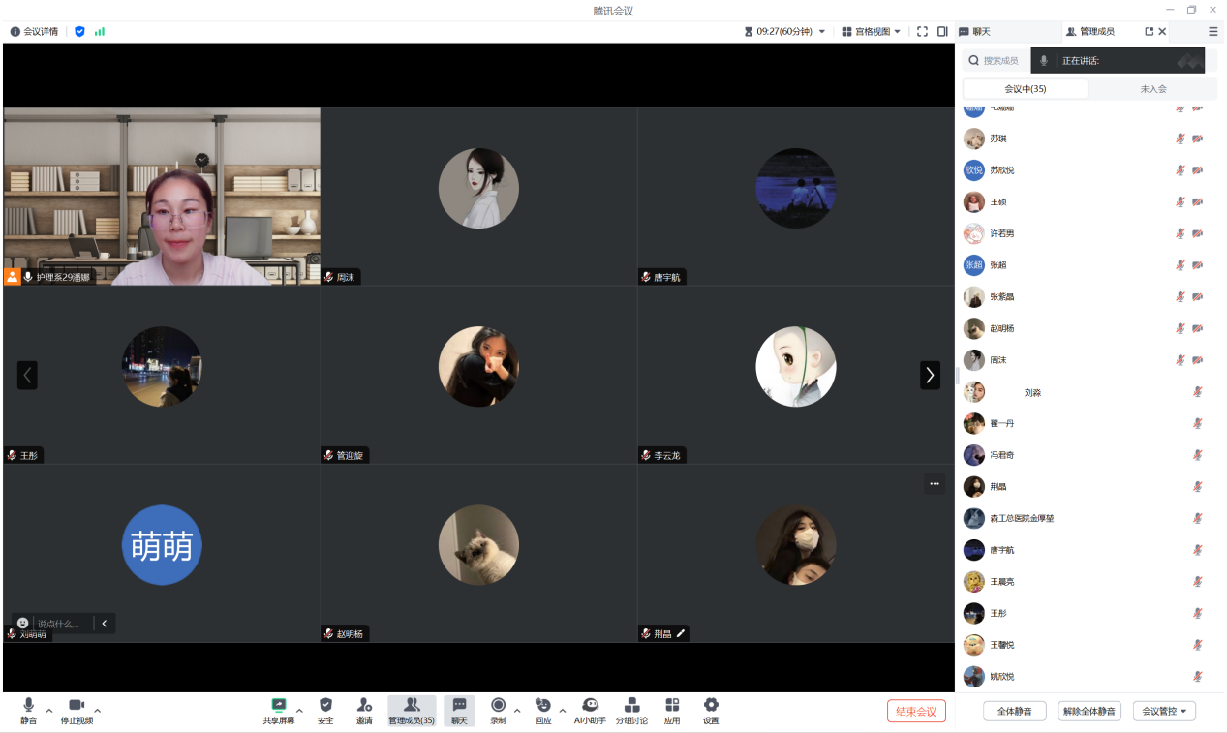The image size is (1227, 733).
Task: Start recording with the 录制 icon
Action: pos(498,710)
